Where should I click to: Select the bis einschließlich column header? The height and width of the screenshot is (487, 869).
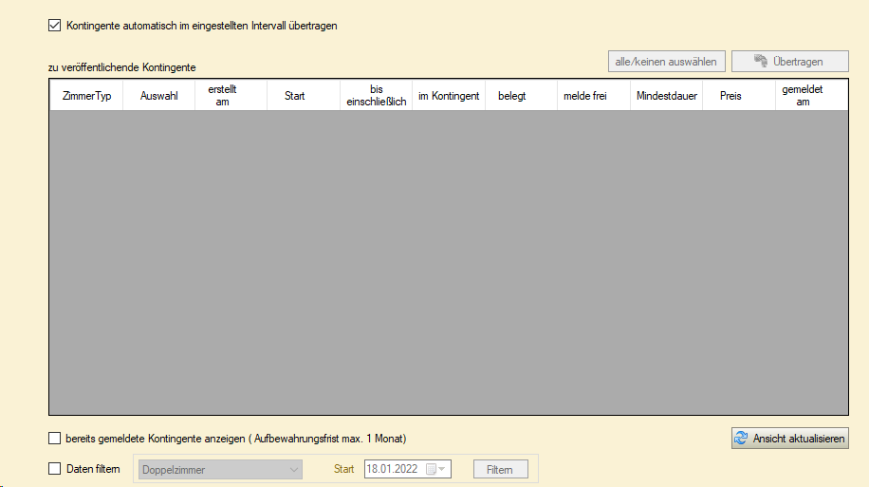376,96
